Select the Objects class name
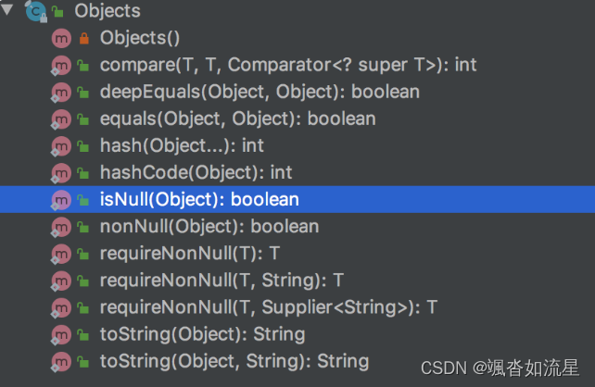Image resolution: width=595 pixels, height=387 pixels. click(108, 10)
